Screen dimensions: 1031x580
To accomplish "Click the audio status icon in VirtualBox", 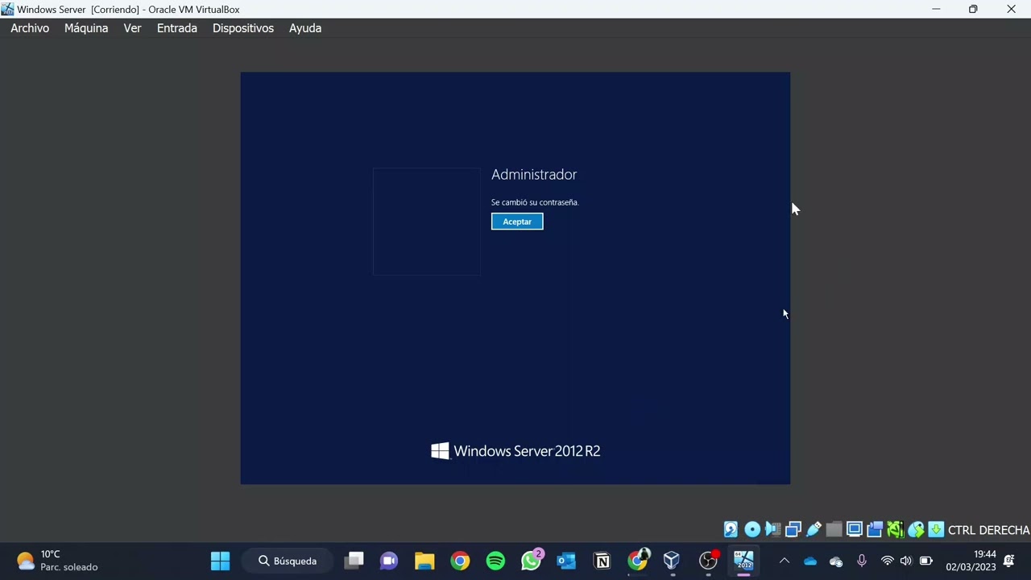I will 772,529.
